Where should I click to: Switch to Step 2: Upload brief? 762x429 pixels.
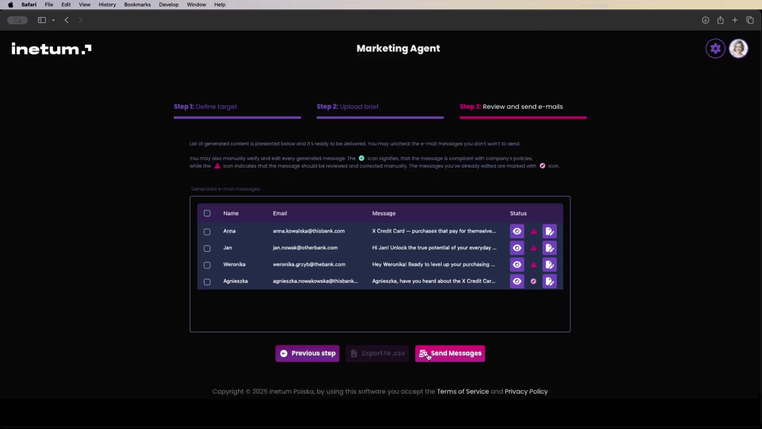(x=347, y=107)
